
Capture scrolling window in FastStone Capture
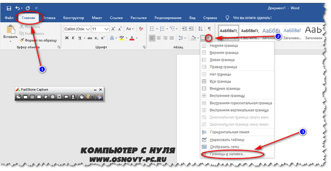pos(59,97)
